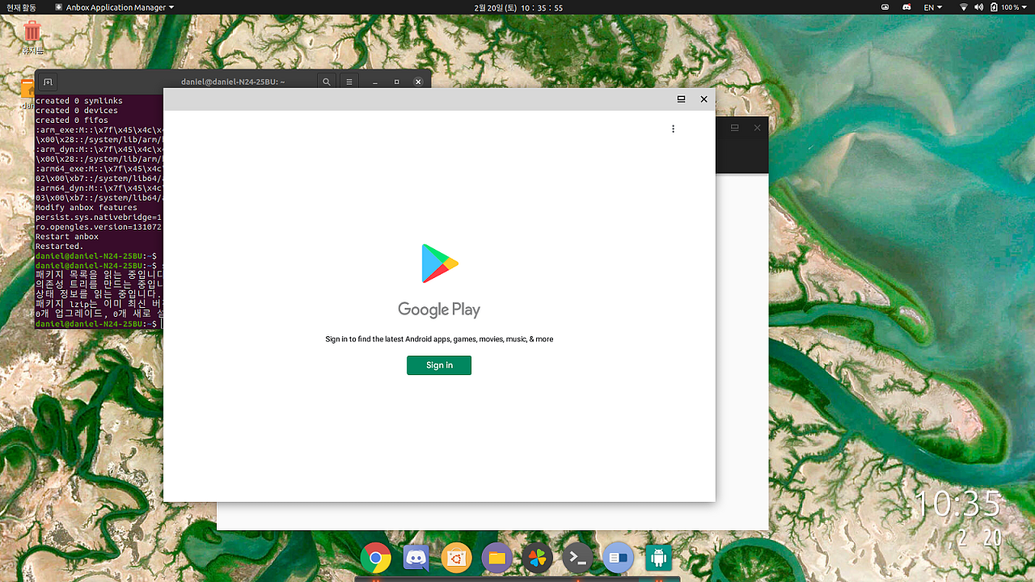Click the terminal line 'Modify anbox features'
The height and width of the screenshot is (582, 1035).
click(87, 208)
